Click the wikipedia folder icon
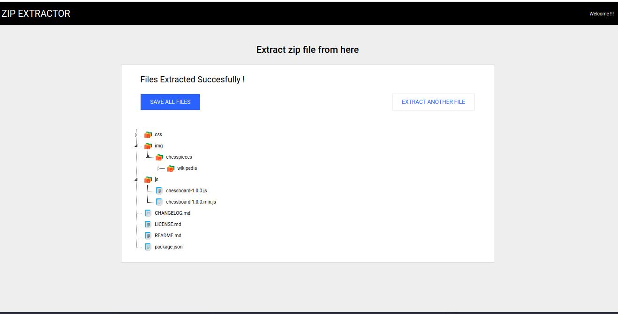618x314 pixels. (171, 168)
